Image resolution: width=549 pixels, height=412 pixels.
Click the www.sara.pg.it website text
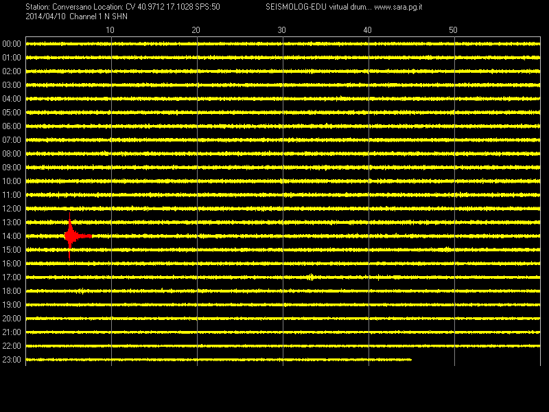[398, 7]
